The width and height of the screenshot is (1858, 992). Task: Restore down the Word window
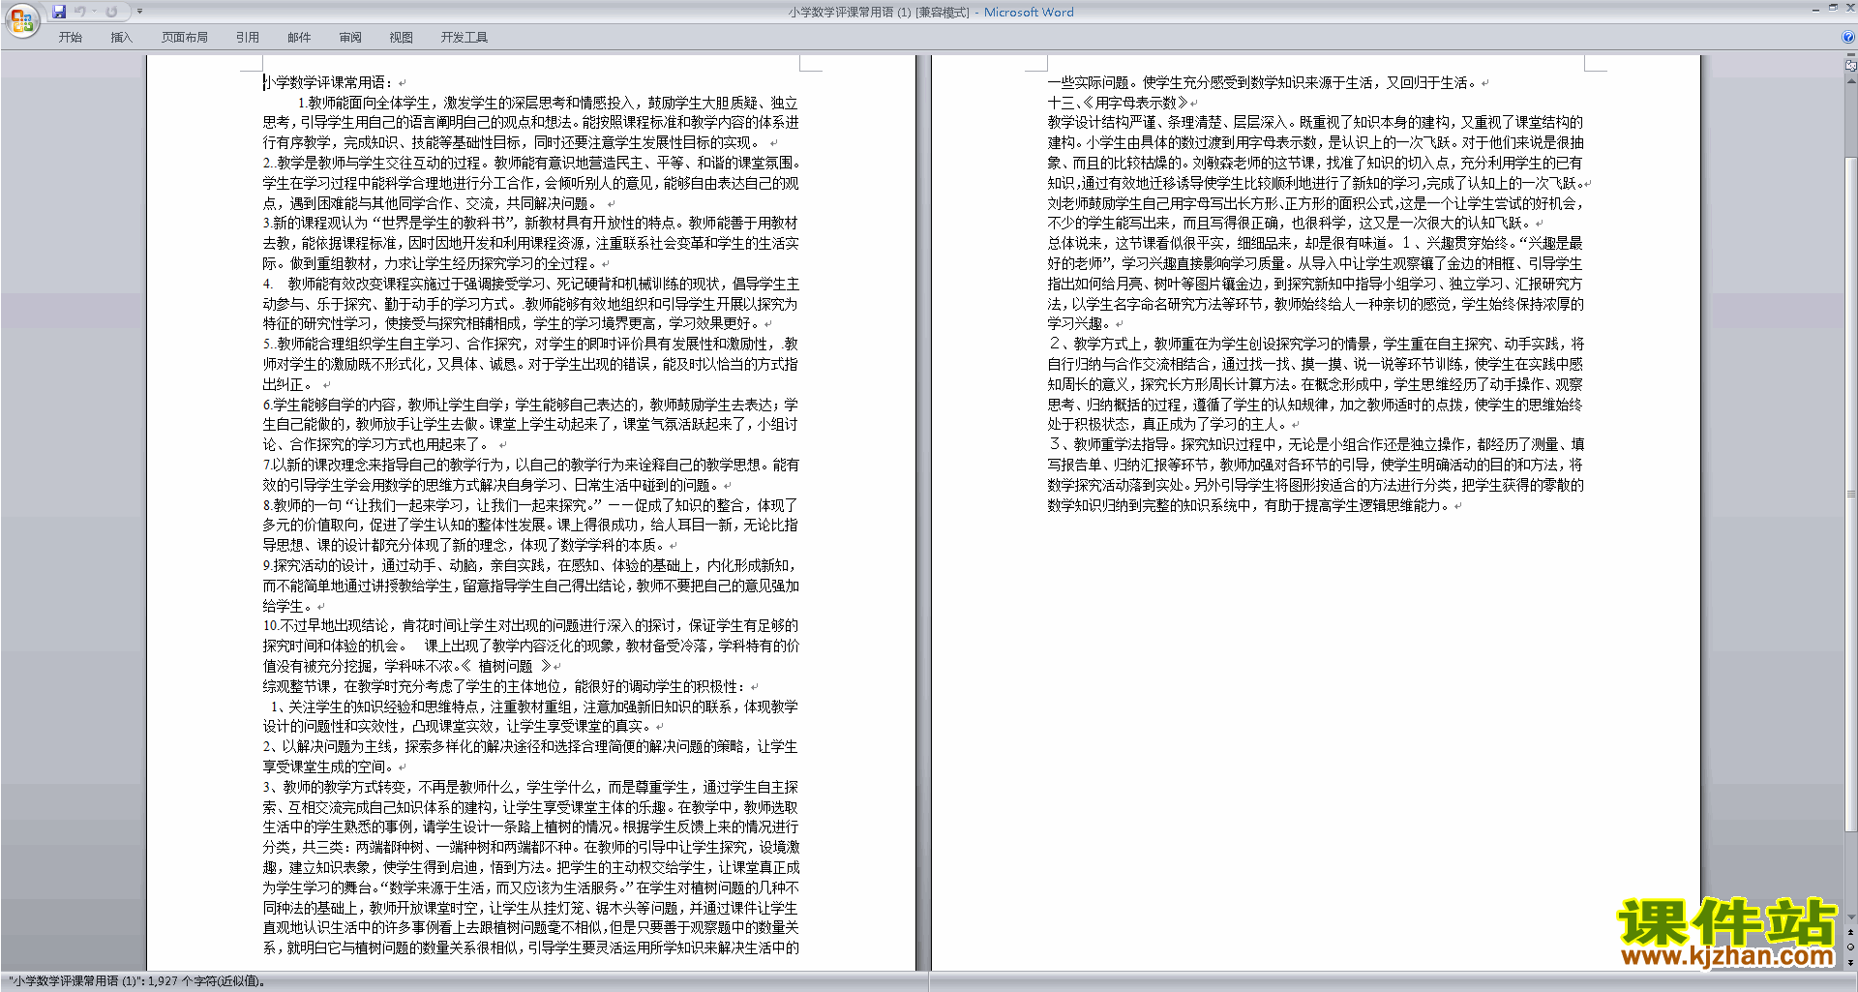click(x=1833, y=8)
